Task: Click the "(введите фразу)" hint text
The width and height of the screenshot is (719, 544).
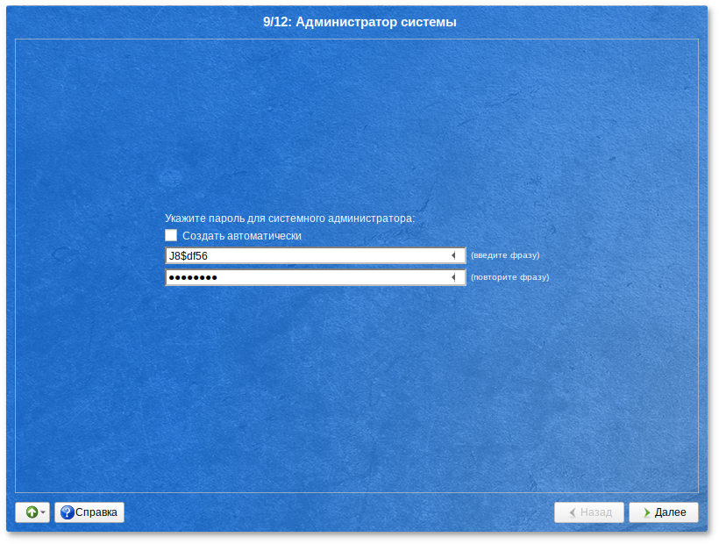Action: [505, 255]
